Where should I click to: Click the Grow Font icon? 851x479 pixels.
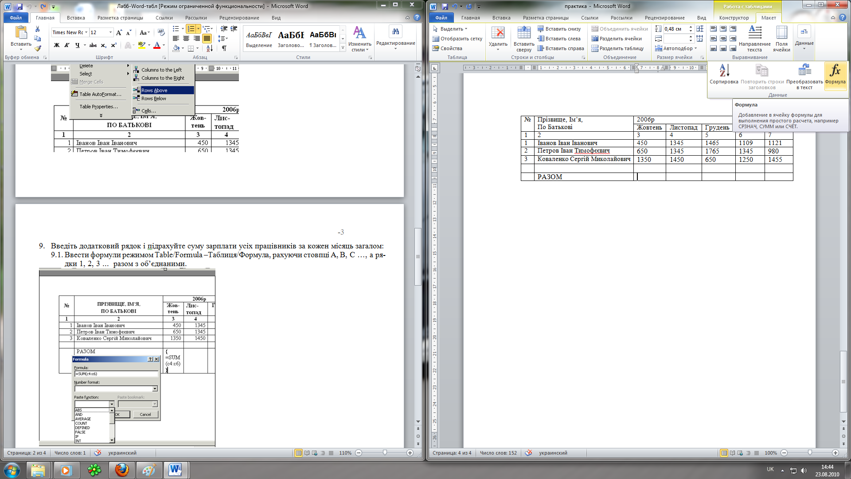pos(119,32)
